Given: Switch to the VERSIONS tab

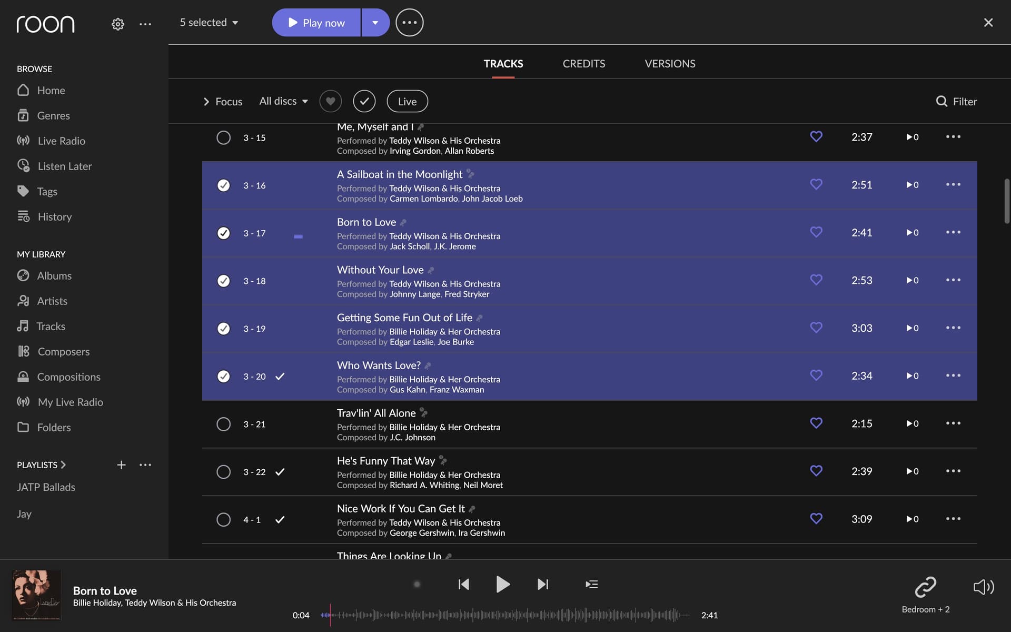Looking at the screenshot, I should point(670,64).
